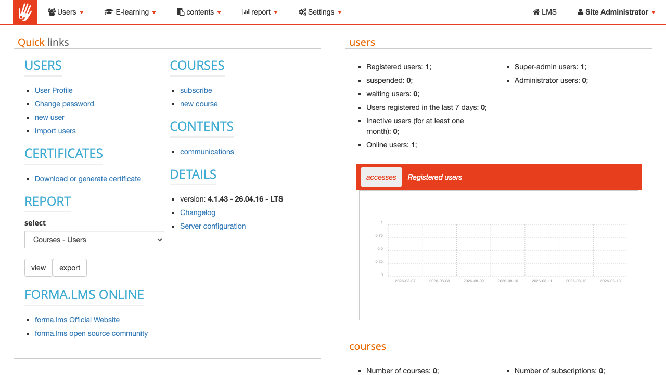Expand the contents menu arrow
This screenshot has width=666, height=375.
click(219, 12)
